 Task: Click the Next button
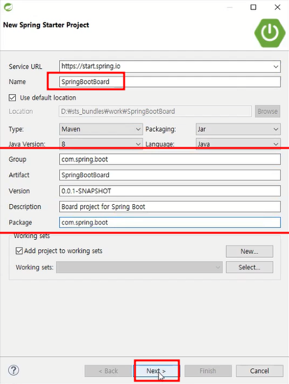point(157,371)
